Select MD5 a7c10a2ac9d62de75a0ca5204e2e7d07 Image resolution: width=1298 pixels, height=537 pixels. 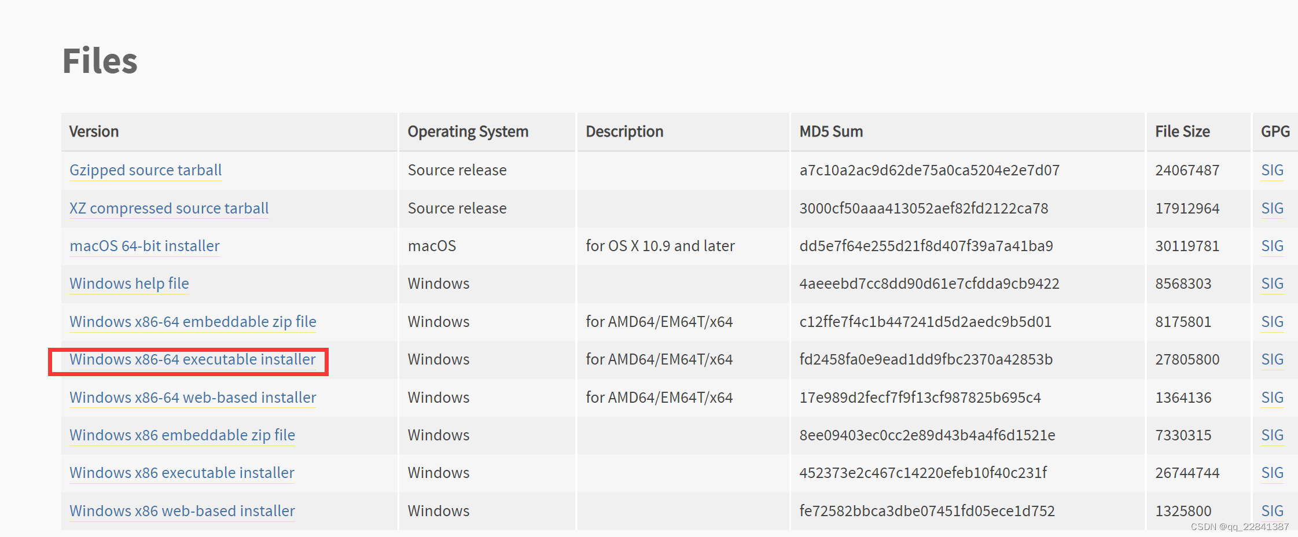929,170
